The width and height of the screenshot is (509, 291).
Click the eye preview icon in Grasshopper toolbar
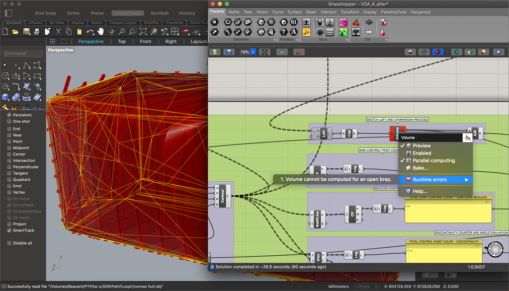(282, 52)
